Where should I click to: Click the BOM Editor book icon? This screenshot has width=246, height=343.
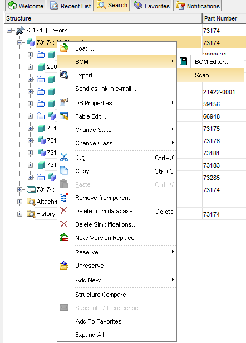pyautogui.click(x=183, y=61)
